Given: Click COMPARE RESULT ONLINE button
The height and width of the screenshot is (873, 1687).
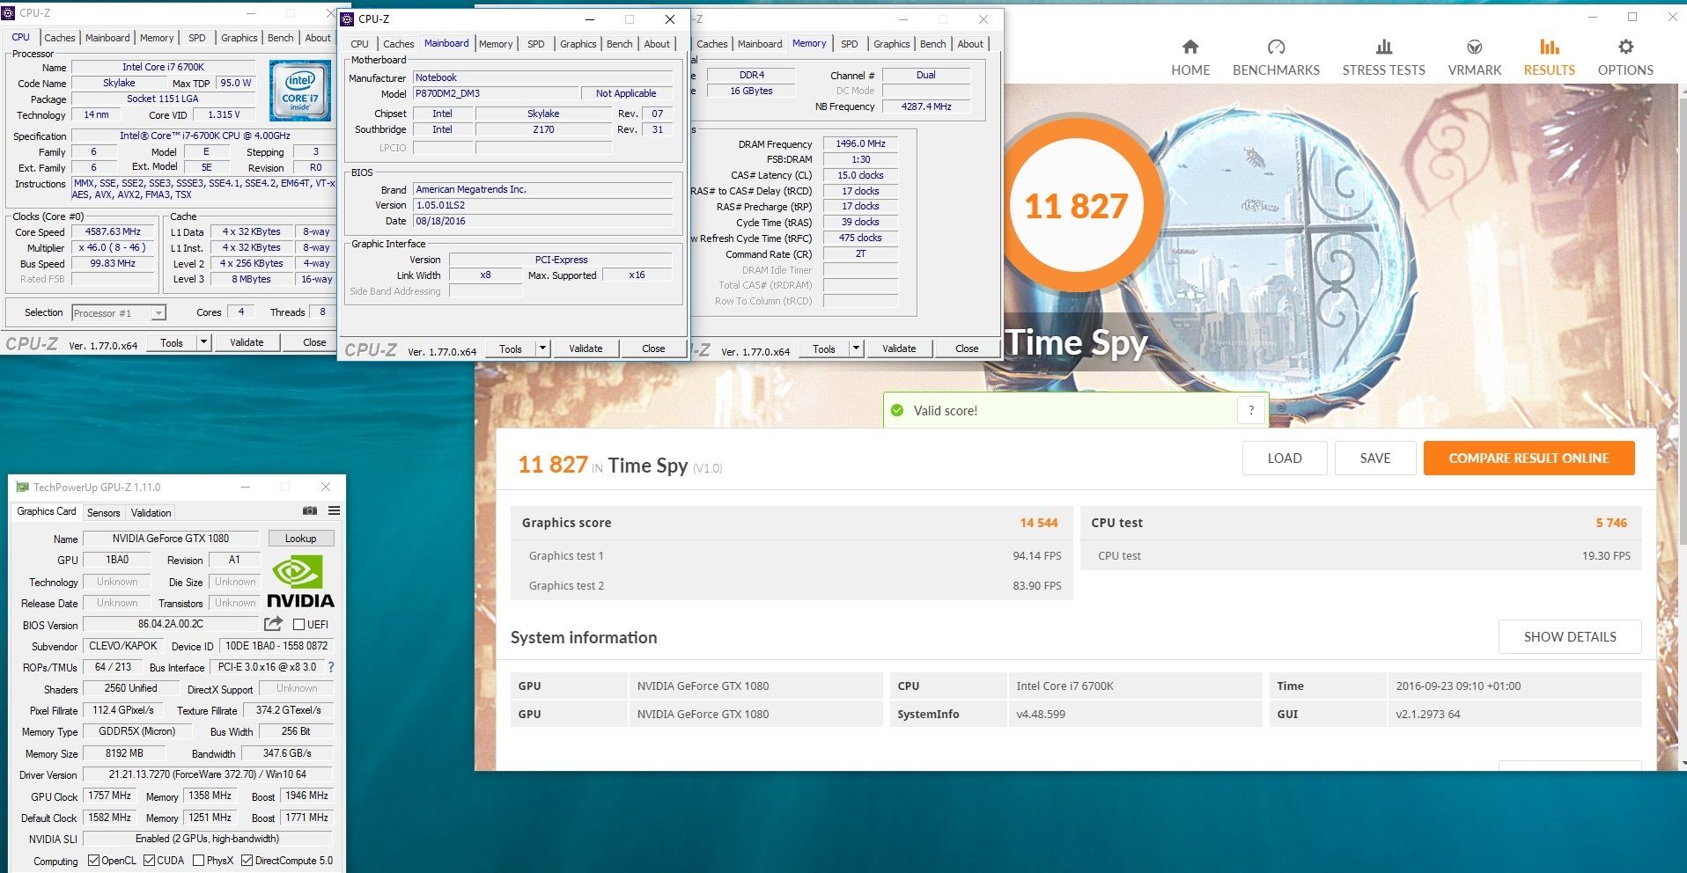Looking at the screenshot, I should 1529,458.
